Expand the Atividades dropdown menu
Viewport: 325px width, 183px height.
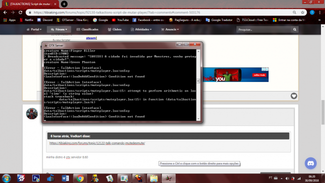click(141, 29)
